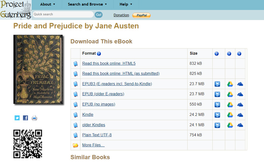The width and height of the screenshot is (264, 162).
Task: Click the help icon above the Google Drive column
Action: click(x=229, y=53)
